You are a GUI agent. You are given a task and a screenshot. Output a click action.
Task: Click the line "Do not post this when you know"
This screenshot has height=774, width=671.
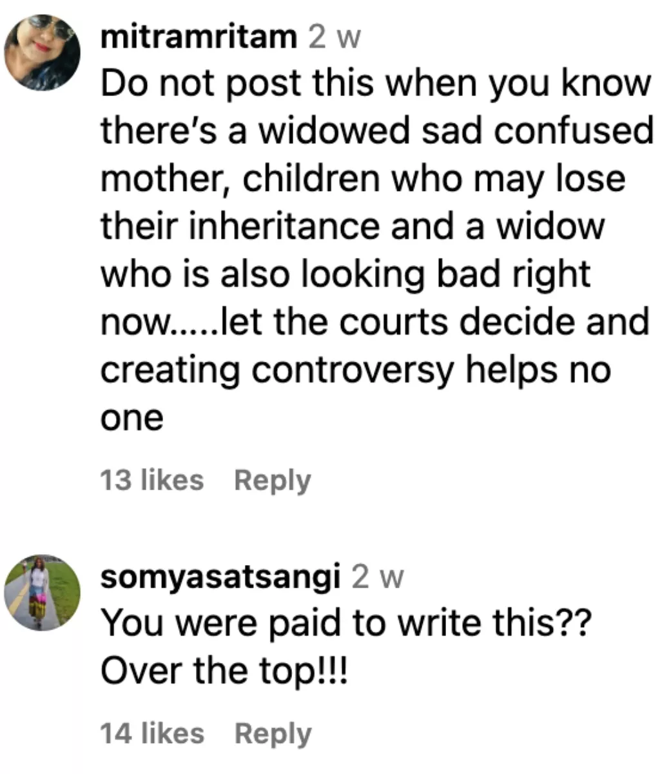376,83
